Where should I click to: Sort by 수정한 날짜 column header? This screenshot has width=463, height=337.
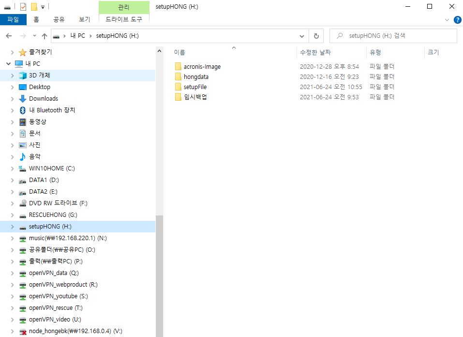click(315, 52)
